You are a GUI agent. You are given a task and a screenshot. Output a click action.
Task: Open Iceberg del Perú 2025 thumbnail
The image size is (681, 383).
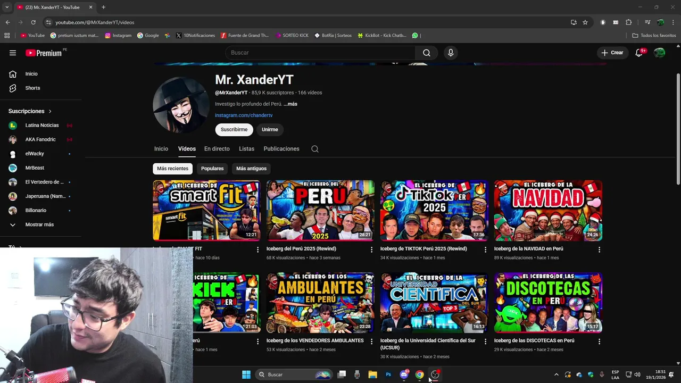point(320,211)
